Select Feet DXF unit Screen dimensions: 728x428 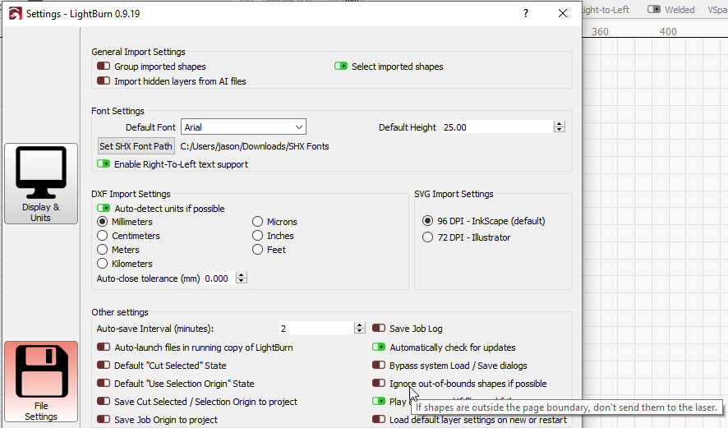pyautogui.click(x=258, y=249)
